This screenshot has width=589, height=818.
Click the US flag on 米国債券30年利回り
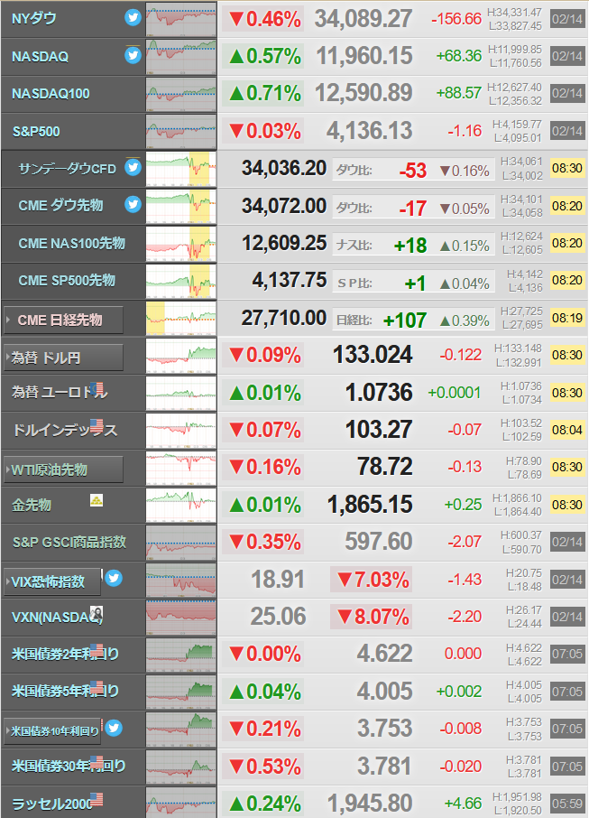[x=97, y=762]
